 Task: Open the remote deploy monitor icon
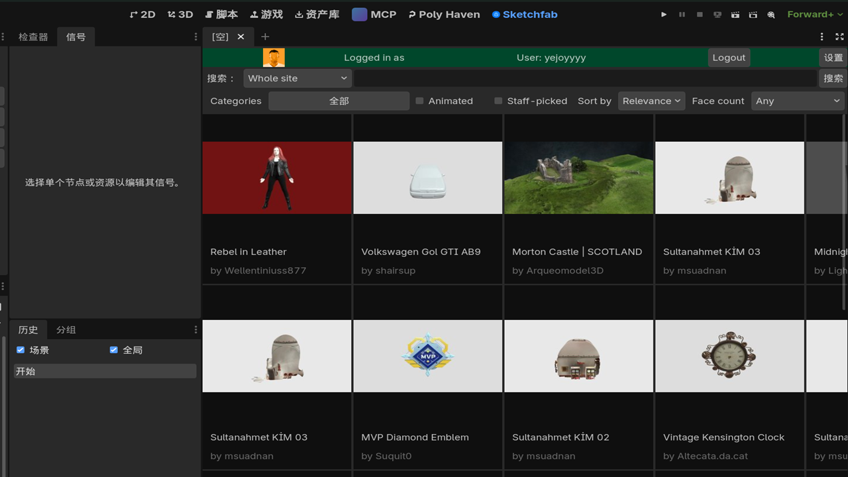click(717, 15)
